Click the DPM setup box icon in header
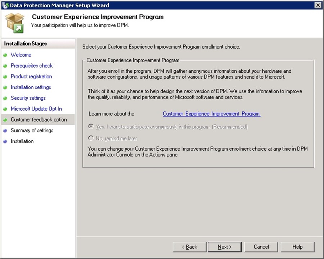324x259 pixels. click(14, 23)
